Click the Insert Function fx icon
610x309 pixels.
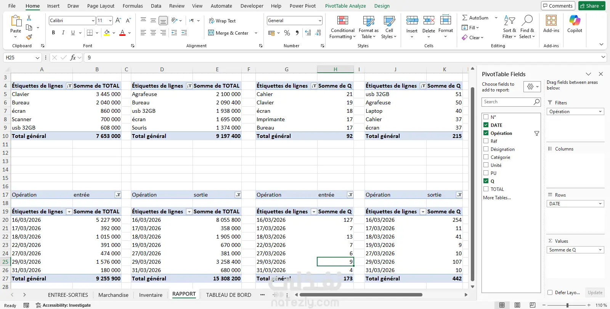point(73,58)
